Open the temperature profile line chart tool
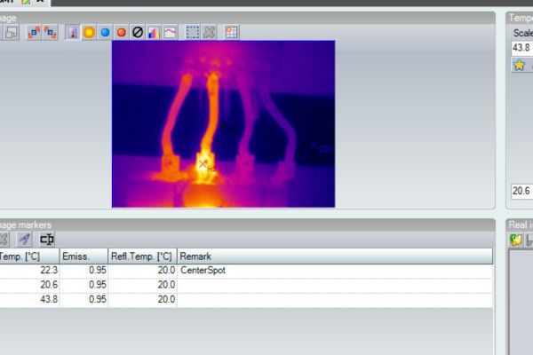The width and height of the screenshot is (533, 355). click(x=171, y=33)
